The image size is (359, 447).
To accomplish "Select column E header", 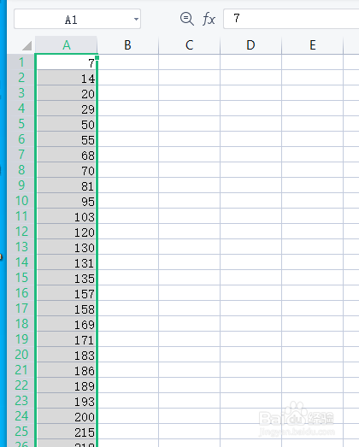I will [x=313, y=45].
